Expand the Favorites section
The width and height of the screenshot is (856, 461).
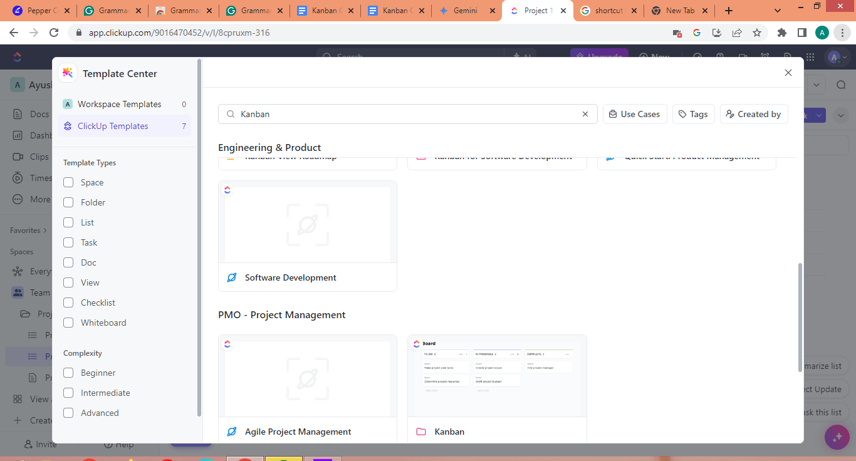(x=29, y=230)
